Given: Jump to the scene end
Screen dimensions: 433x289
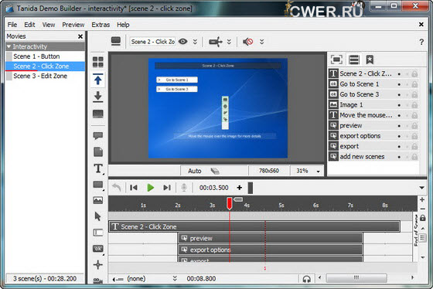Looking at the screenshot, I should coord(167,188).
